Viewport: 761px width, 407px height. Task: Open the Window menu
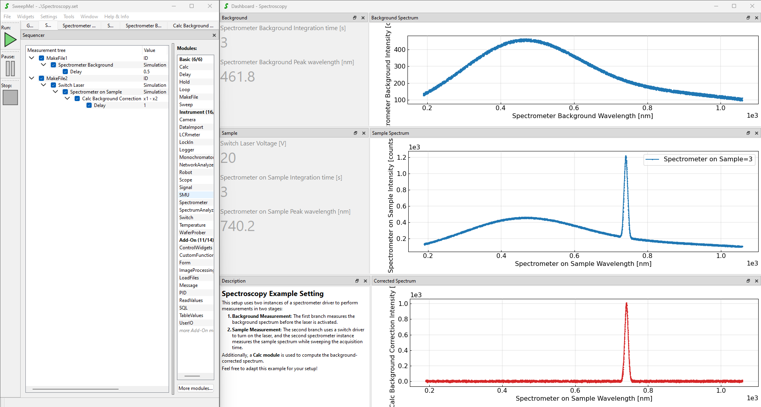click(x=89, y=17)
